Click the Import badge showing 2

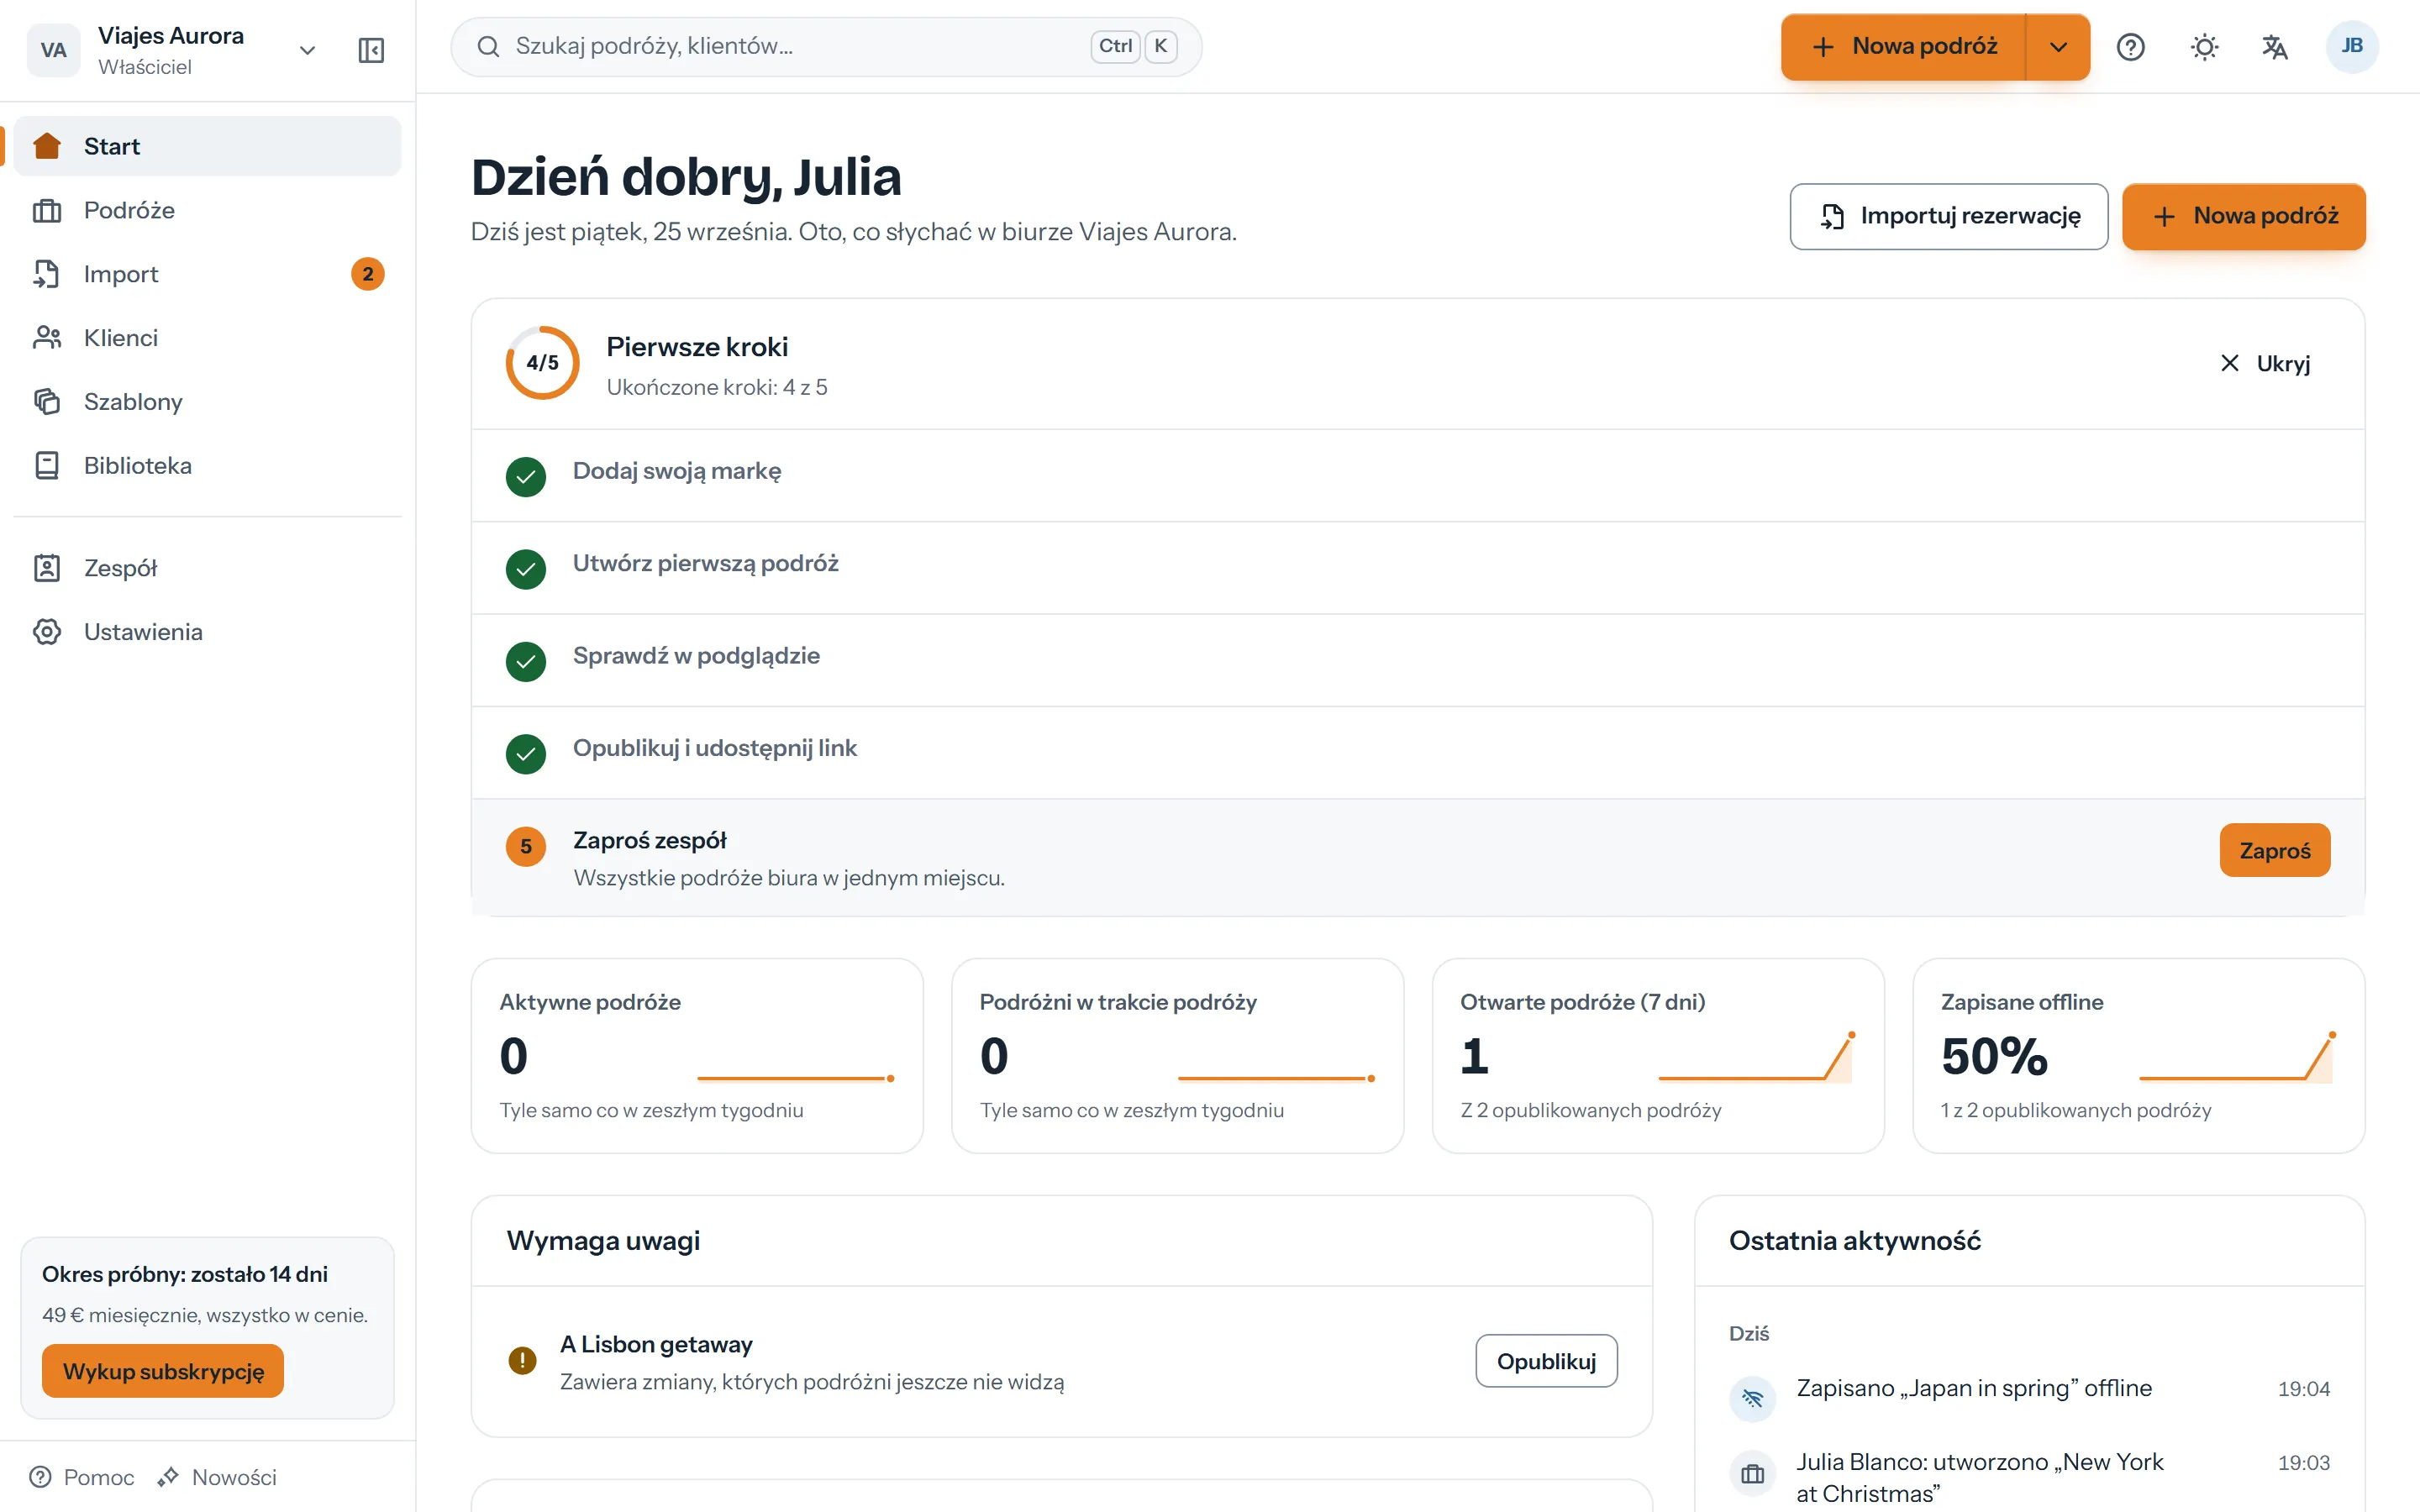[368, 274]
